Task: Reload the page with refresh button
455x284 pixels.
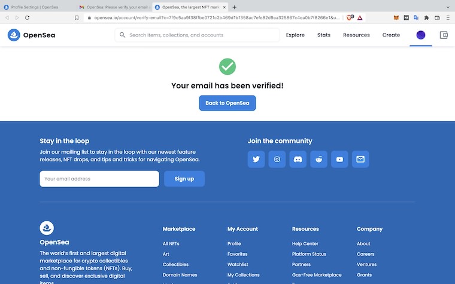Action: click(x=28, y=18)
